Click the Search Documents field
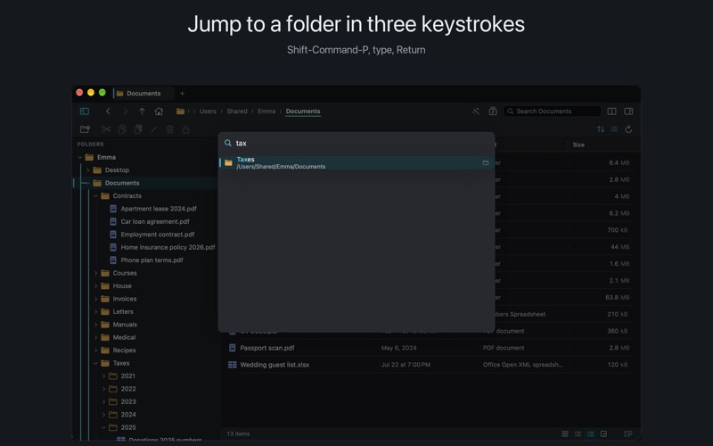This screenshot has height=446, width=713. [552, 111]
